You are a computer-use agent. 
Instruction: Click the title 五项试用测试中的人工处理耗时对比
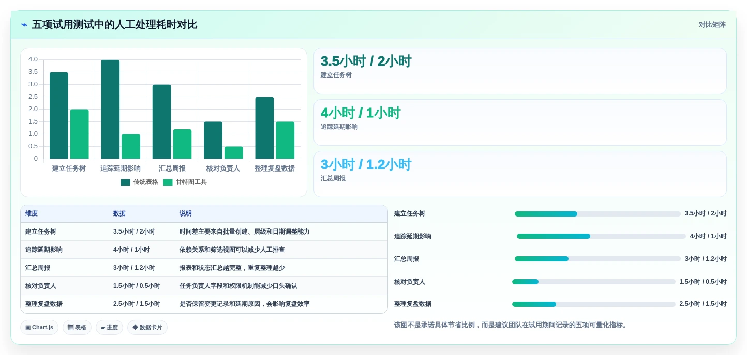click(x=114, y=25)
